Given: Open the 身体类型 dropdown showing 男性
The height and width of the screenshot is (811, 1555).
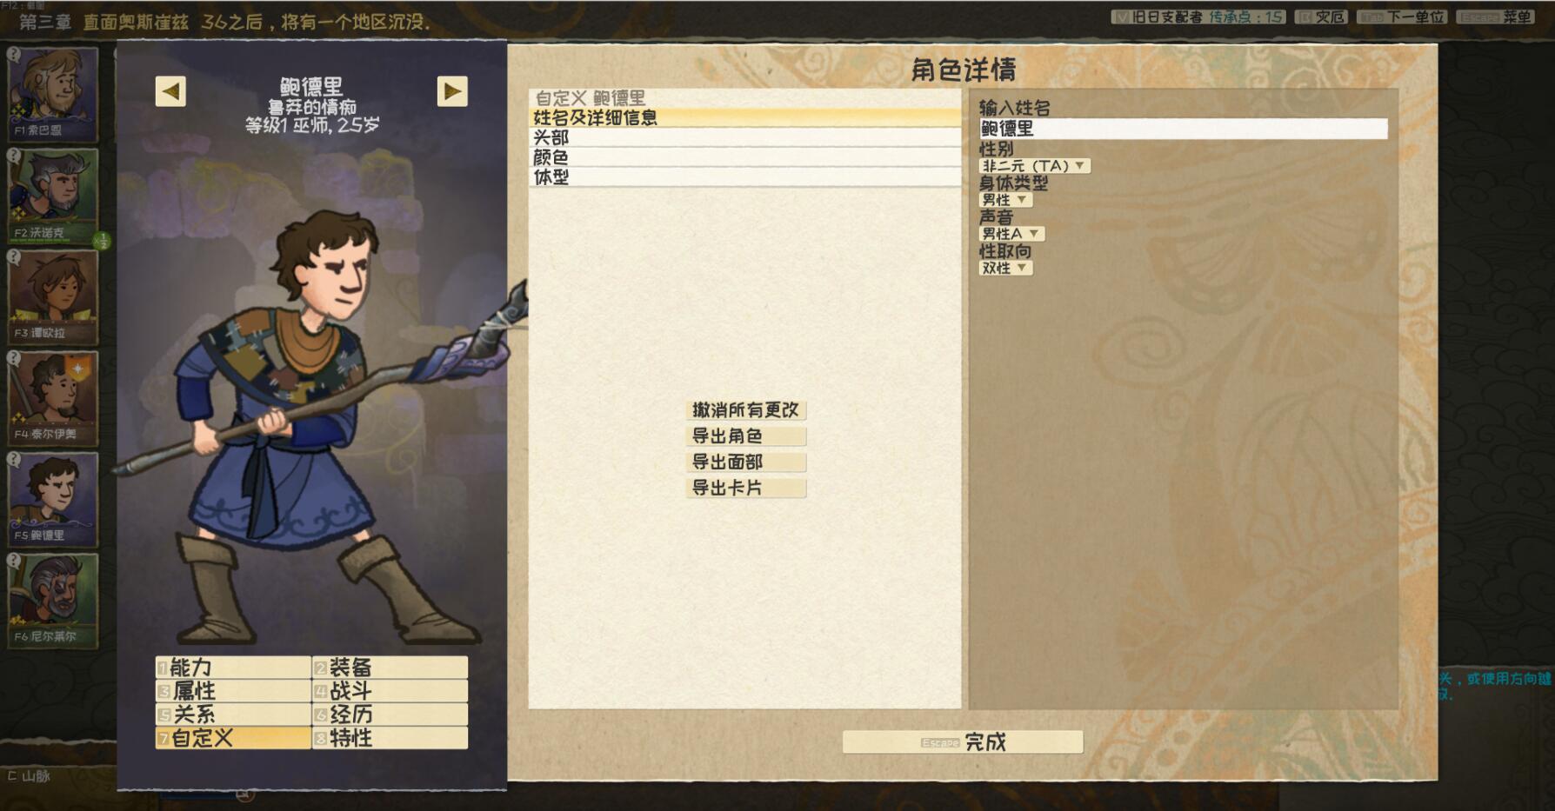Looking at the screenshot, I should click(x=1005, y=200).
